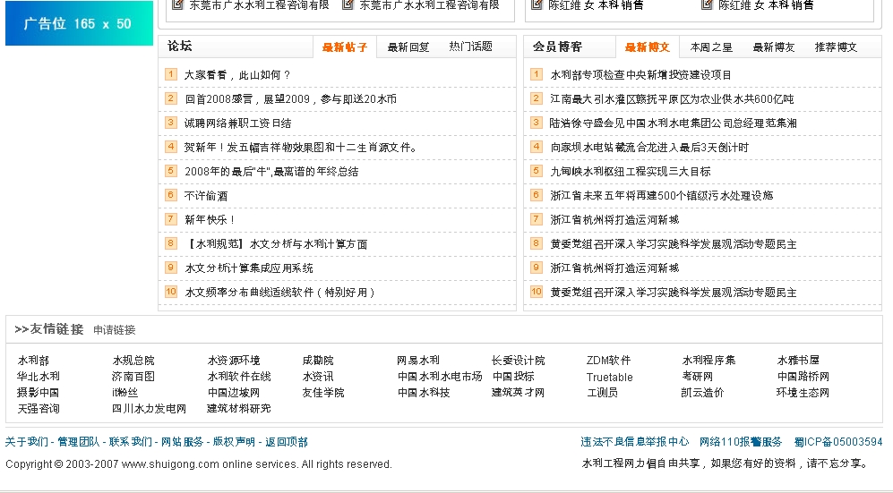Open 网站服务 footer link
Screen dimensions: 893x493
[x=182, y=442]
